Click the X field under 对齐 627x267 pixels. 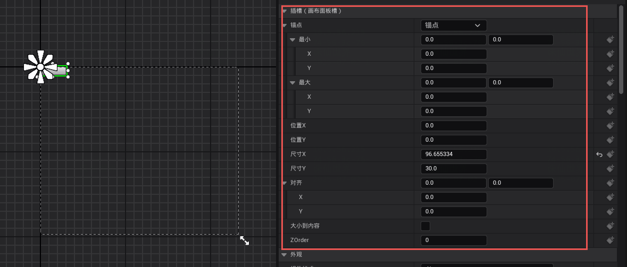coord(454,197)
